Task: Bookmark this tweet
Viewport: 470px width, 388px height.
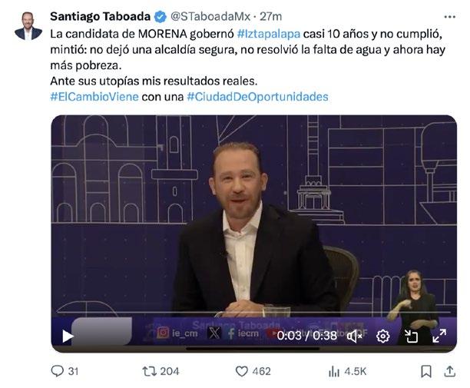Action: pos(426,372)
